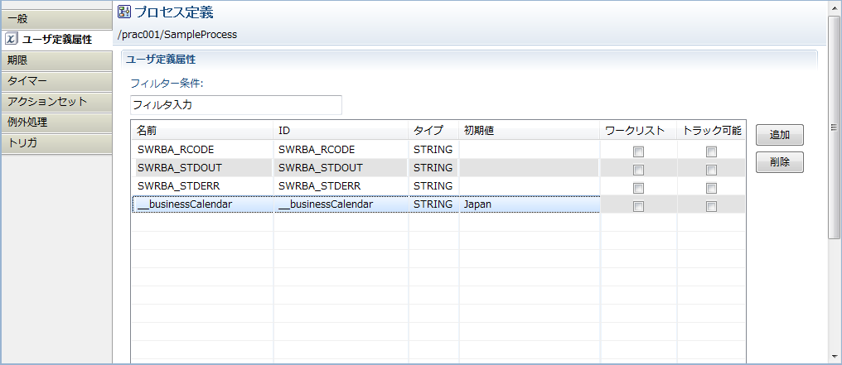
Task: Sort by the 名前 column header
Action: (202, 131)
